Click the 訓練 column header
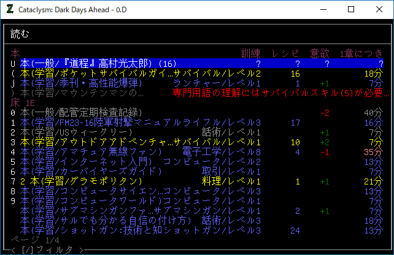The height and width of the screenshot is (255, 394). pos(252,53)
